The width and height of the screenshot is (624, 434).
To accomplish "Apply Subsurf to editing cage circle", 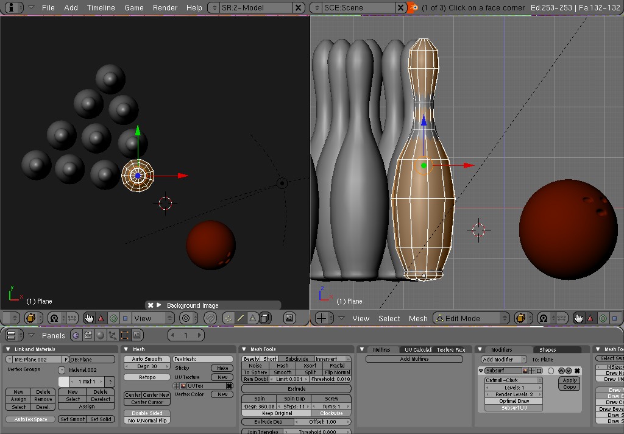I will (551, 371).
